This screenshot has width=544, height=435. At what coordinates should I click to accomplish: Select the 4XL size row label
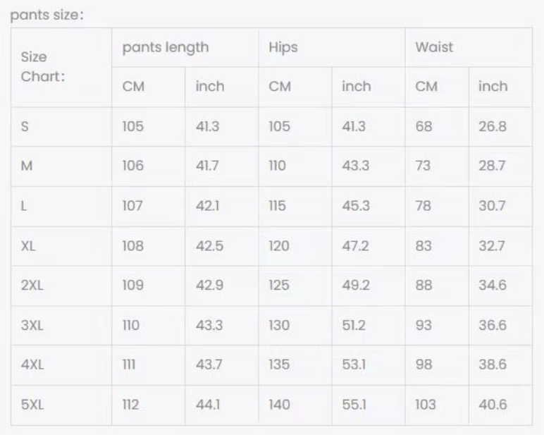61,365
